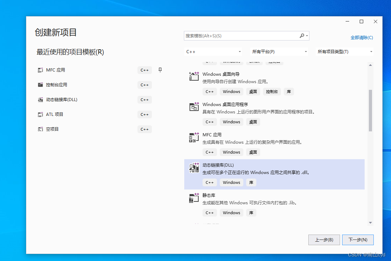The height and width of the screenshot is (261, 391).
Task: Click the 库 tag under 动态链接库(DLL)
Action: click(251, 182)
